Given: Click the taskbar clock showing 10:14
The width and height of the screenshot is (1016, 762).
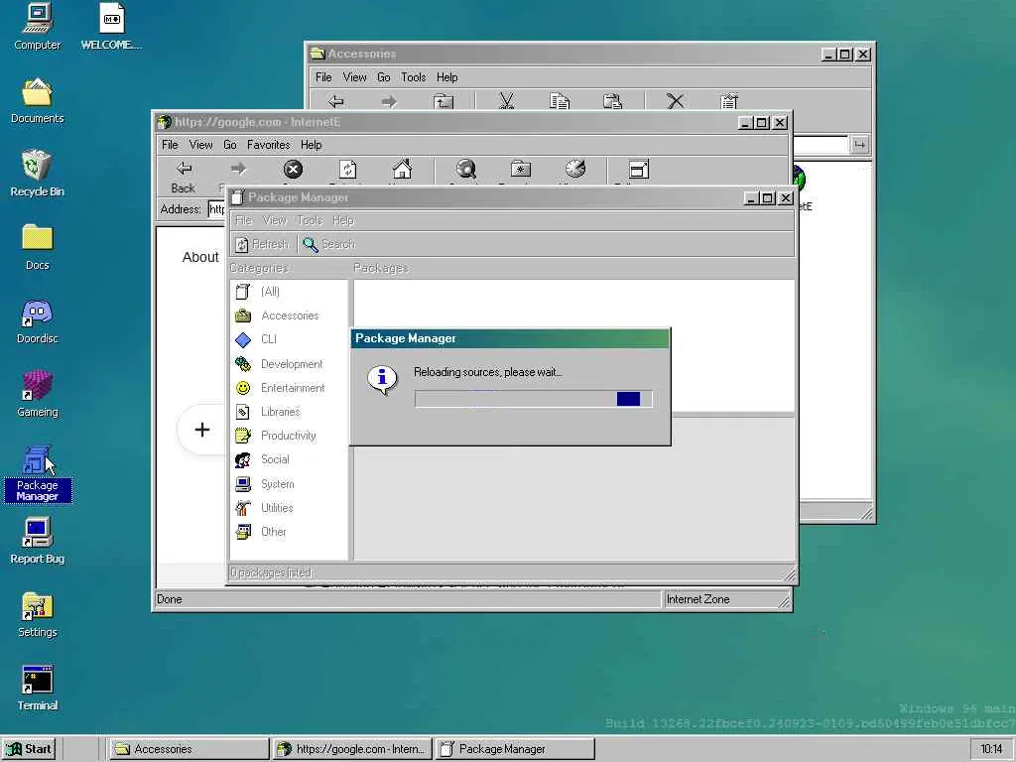Looking at the screenshot, I should point(991,749).
